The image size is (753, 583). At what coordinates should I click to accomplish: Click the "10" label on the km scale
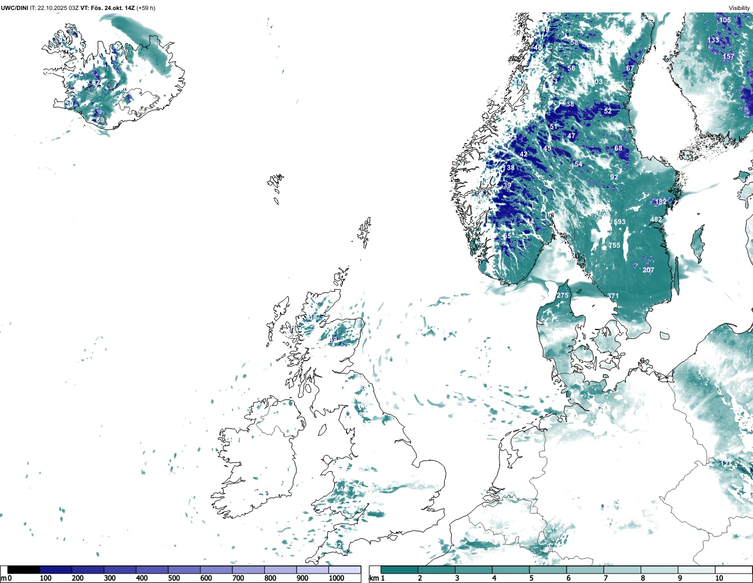click(x=719, y=578)
